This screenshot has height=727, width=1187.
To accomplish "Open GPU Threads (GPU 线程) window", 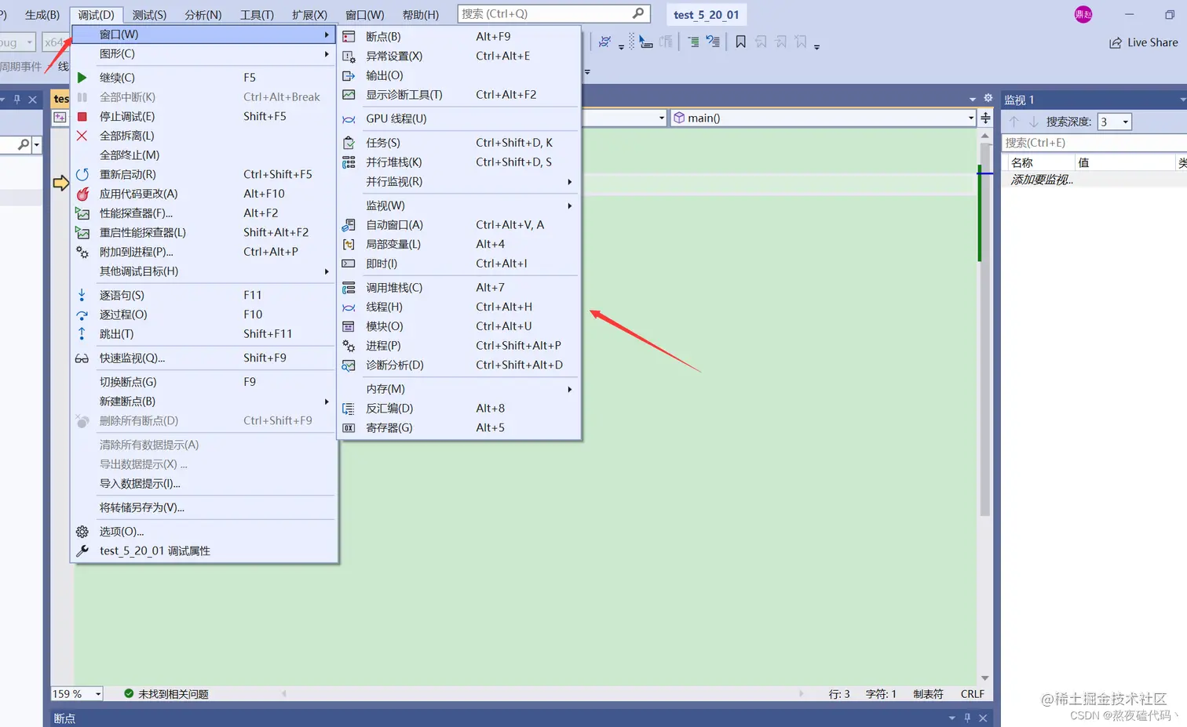I will pos(459,118).
